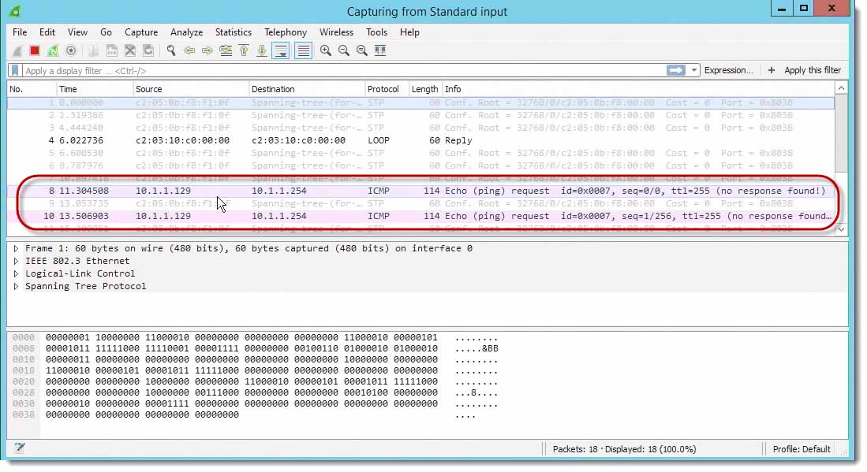Expand the Spanning Tree Protocol node

tap(16, 287)
